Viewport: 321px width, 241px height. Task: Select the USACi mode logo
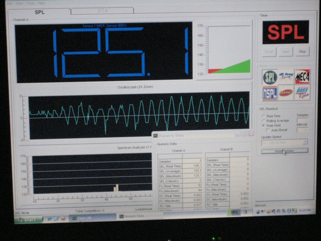point(286,93)
